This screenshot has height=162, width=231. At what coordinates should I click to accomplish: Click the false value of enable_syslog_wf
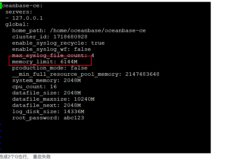[x=83, y=49]
